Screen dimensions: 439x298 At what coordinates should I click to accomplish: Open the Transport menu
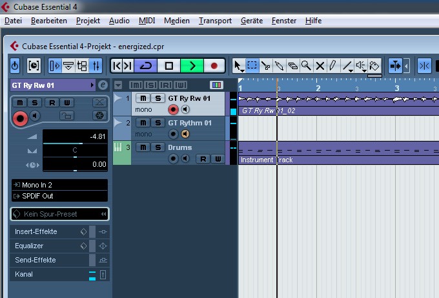click(215, 21)
